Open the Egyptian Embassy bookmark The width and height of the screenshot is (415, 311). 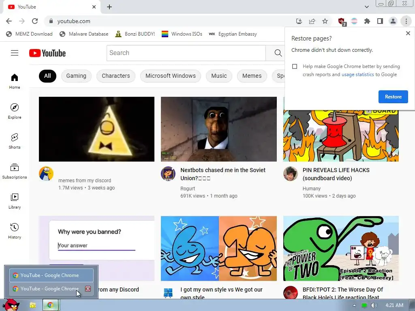[233, 34]
